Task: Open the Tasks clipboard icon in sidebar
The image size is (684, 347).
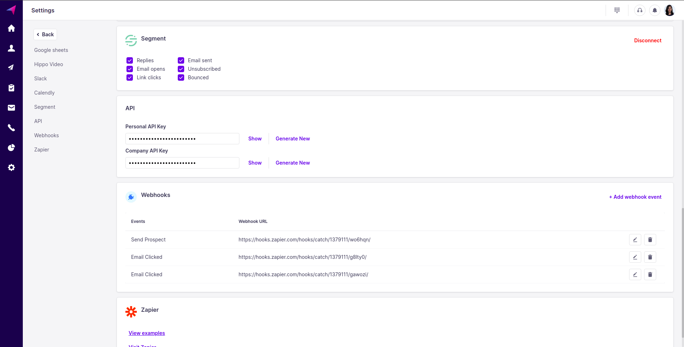Action: (x=11, y=88)
